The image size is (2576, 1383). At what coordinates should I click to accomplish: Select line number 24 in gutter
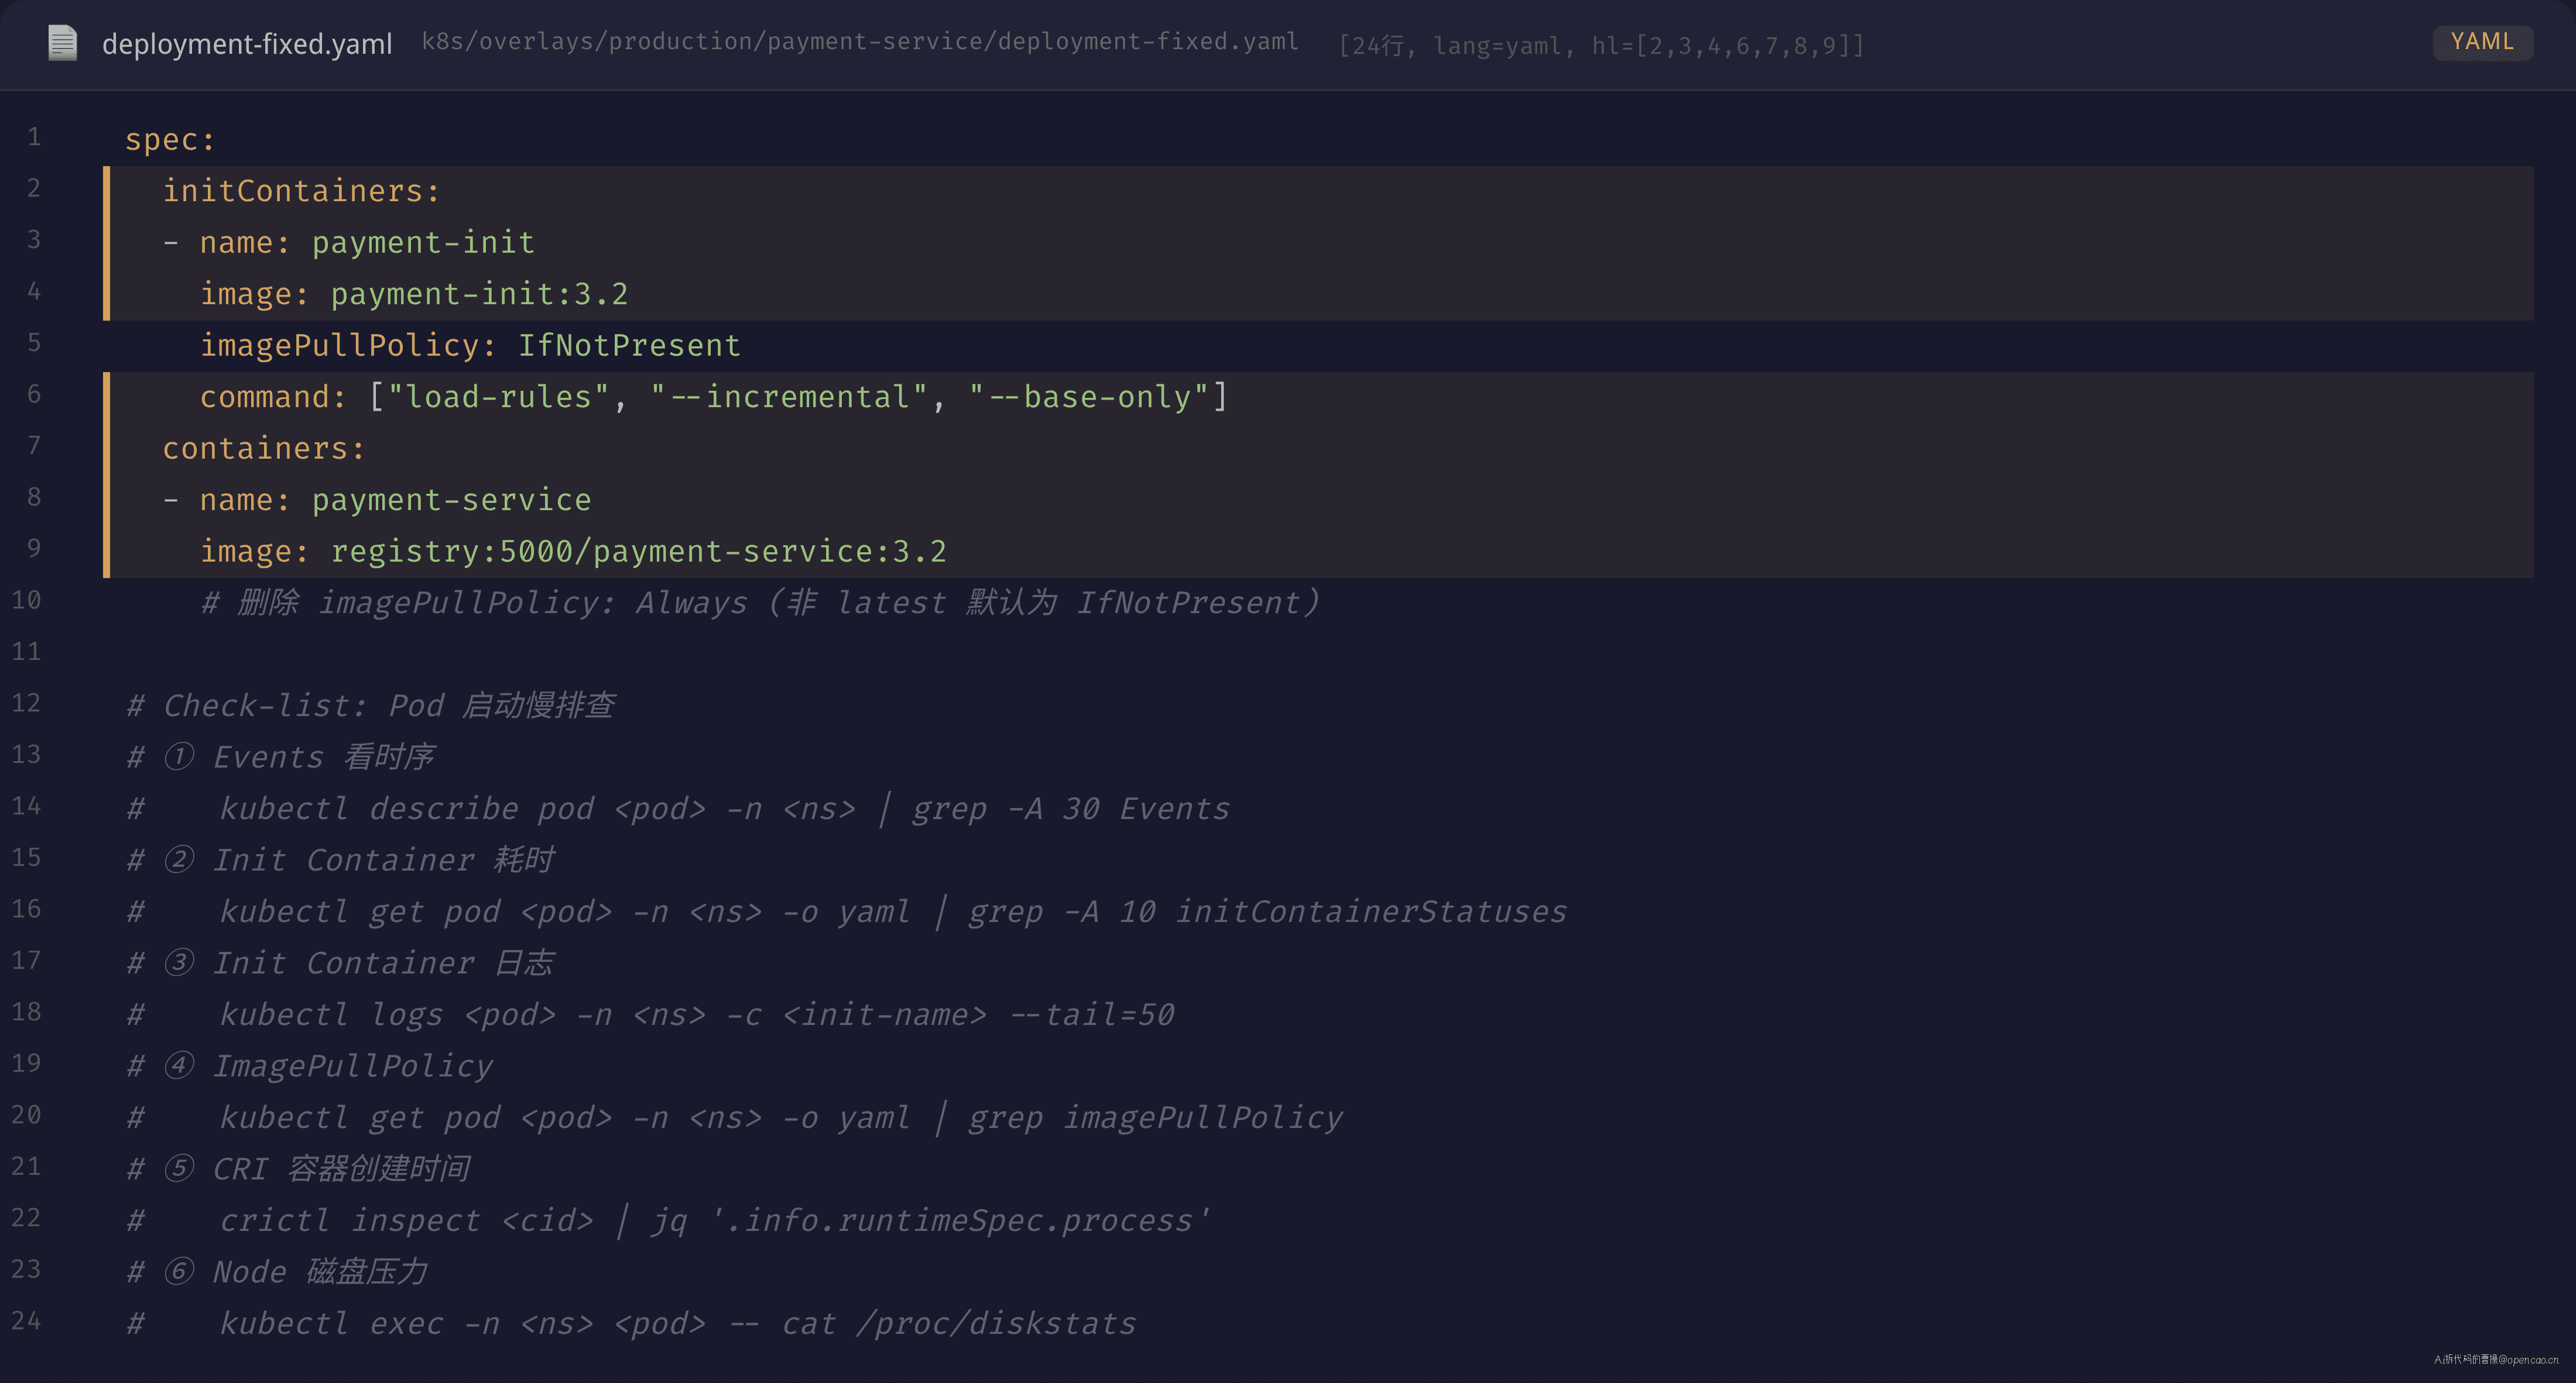tap(26, 1320)
